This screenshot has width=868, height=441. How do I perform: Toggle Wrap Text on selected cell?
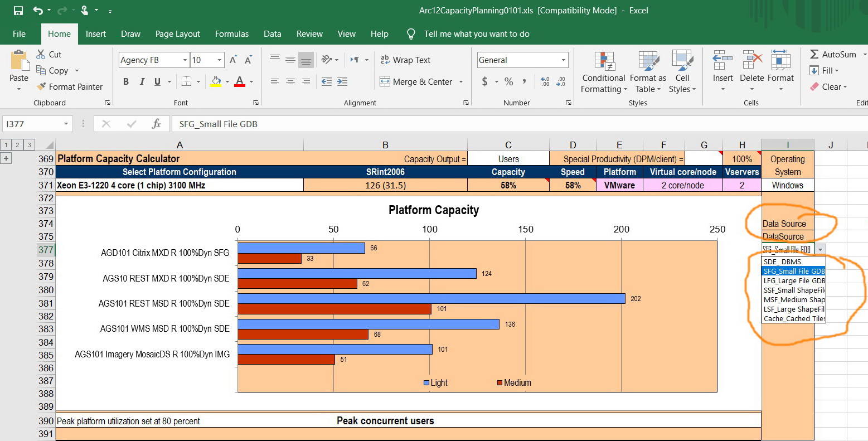(x=405, y=60)
